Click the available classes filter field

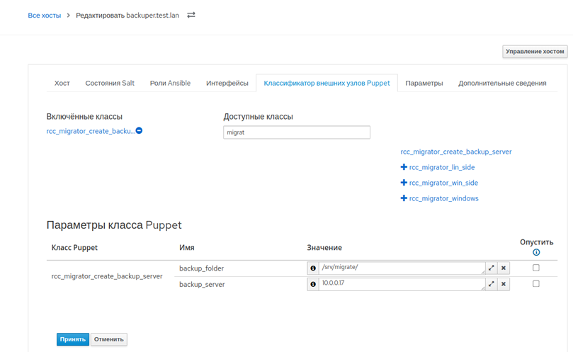click(x=297, y=132)
